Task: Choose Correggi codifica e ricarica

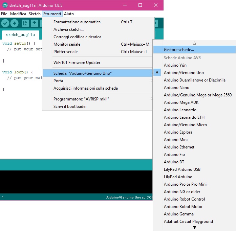Action: [98, 37]
